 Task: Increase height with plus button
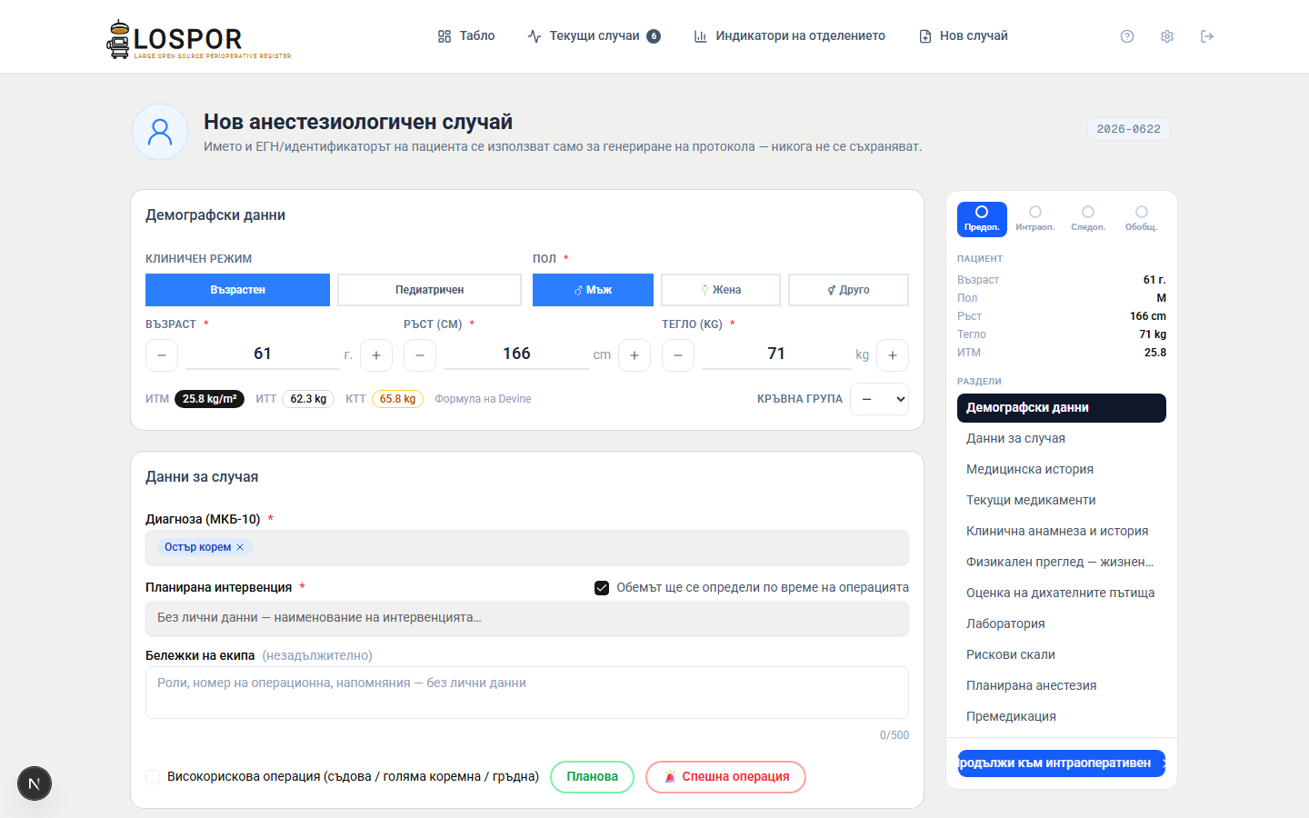tap(635, 355)
